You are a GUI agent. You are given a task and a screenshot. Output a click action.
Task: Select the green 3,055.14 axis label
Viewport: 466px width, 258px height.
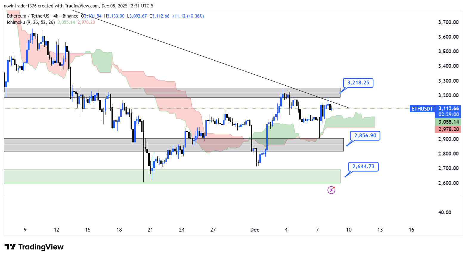[x=448, y=122]
